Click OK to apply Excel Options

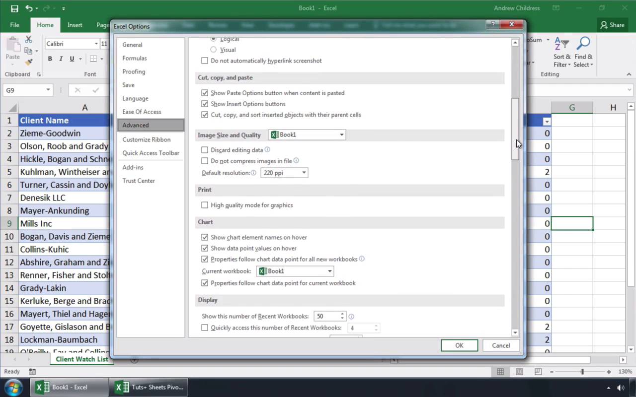[460, 345]
